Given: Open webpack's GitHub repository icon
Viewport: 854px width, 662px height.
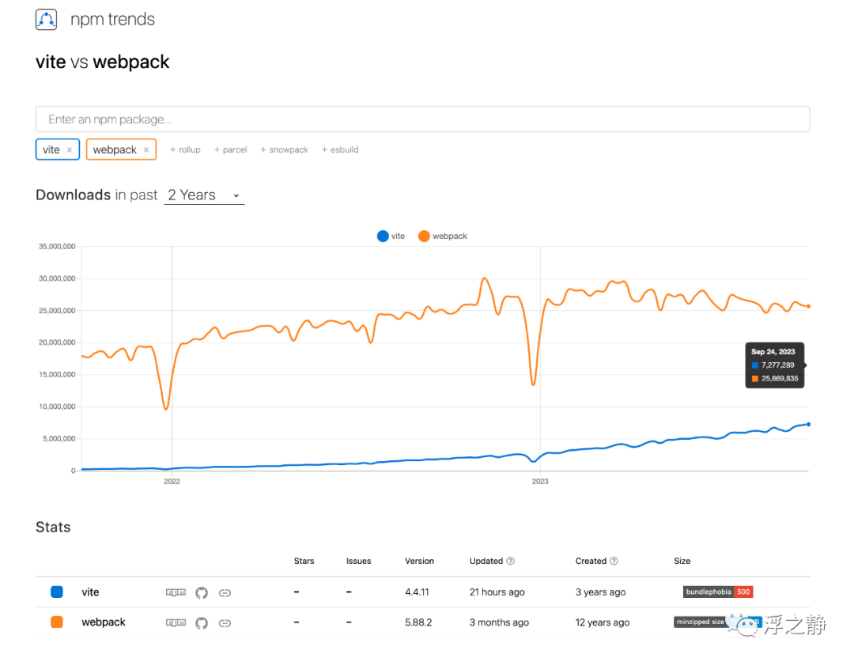Looking at the screenshot, I should [x=202, y=622].
